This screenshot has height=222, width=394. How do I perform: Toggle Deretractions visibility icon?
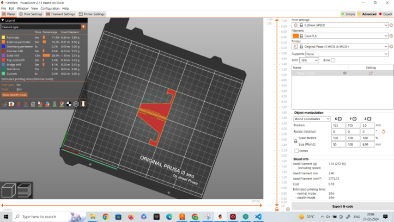25,104
